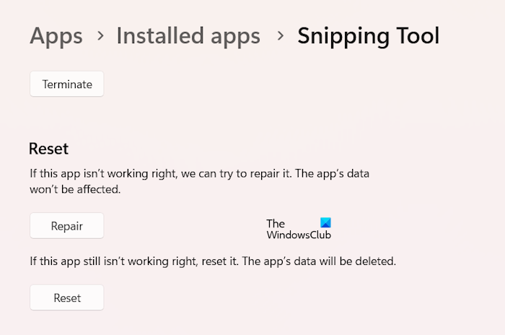The height and width of the screenshot is (335, 505).
Task: Click the word "The" in the watermark
Action: (276, 224)
